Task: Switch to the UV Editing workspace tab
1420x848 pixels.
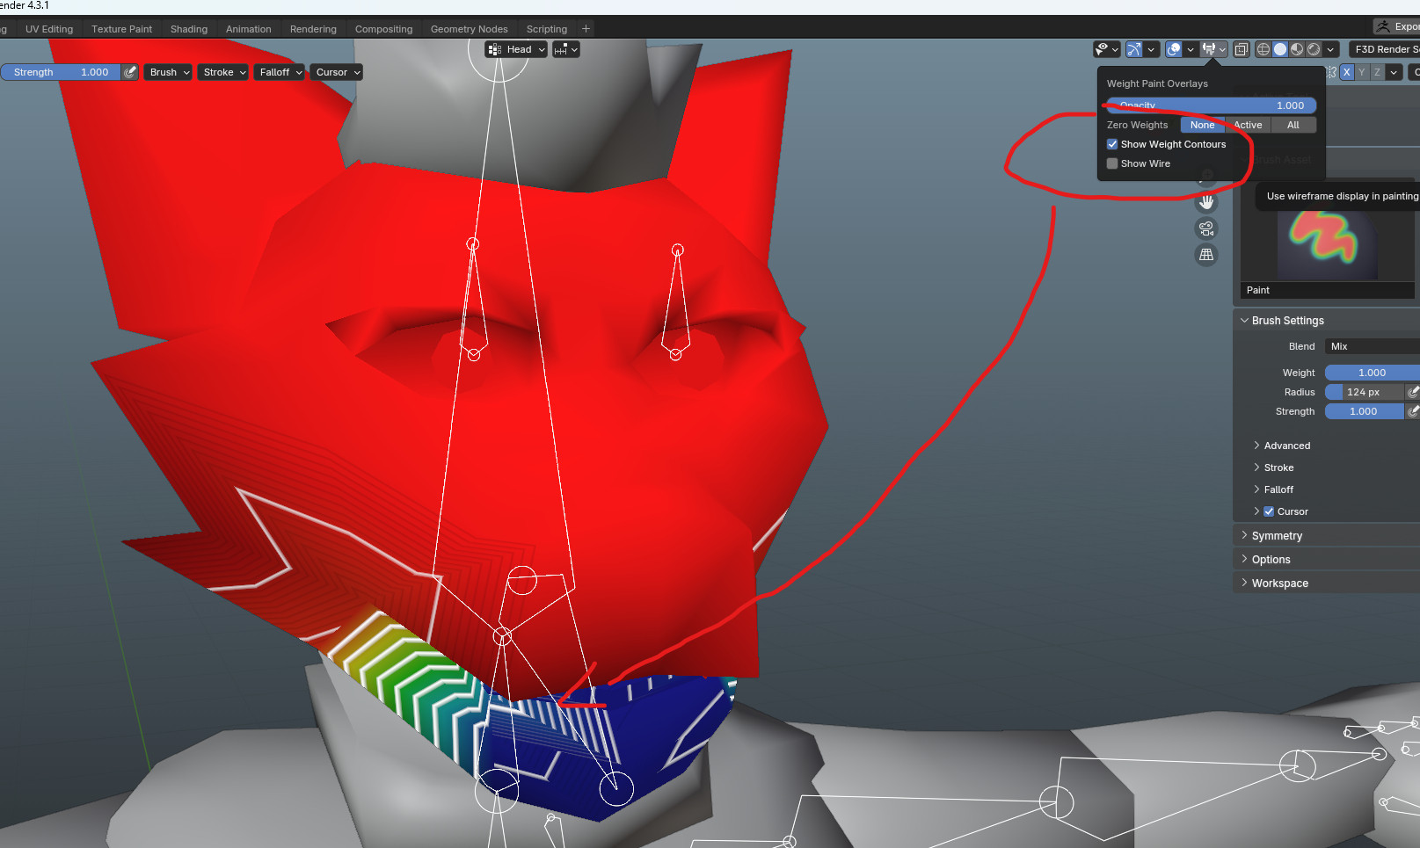Action: pyautogui.click(x=49, y=29)
